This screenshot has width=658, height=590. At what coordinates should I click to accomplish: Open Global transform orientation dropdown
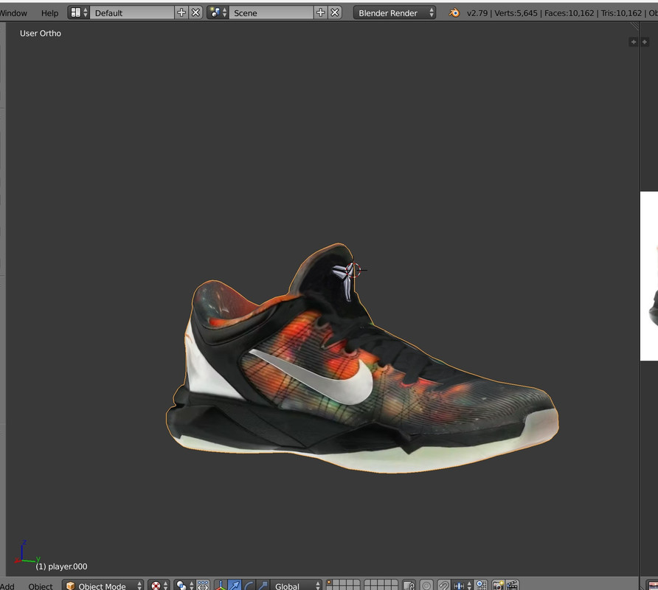tap(297, 586)
